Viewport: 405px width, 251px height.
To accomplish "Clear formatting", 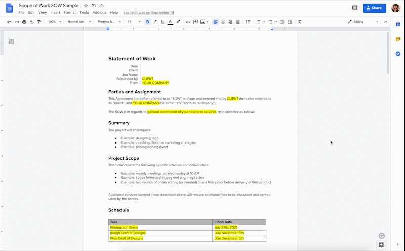I will click(300, 22).
